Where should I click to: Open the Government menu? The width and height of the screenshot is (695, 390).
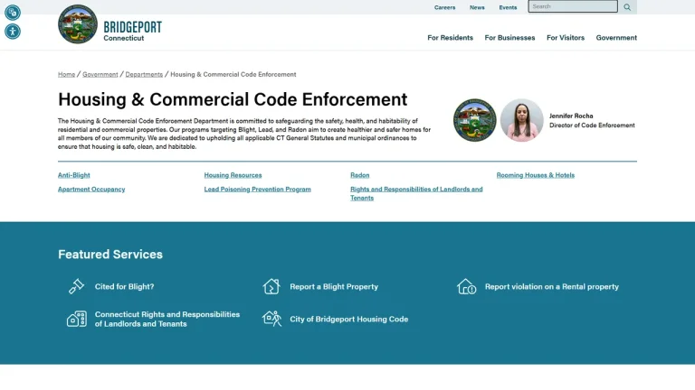[616, 38]
